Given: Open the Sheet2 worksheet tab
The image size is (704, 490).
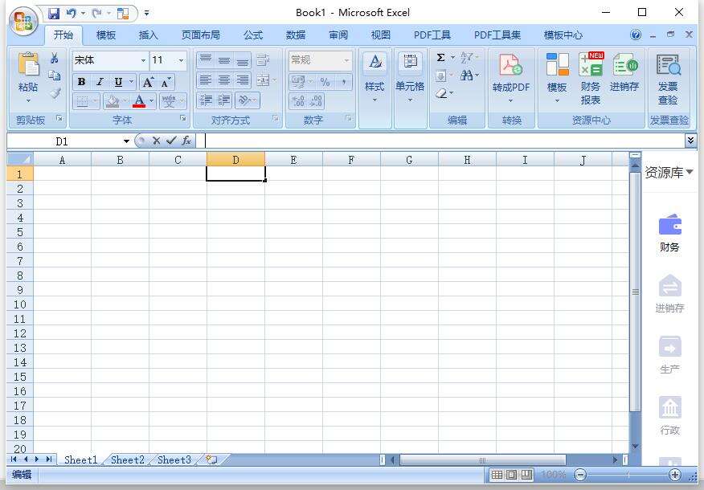Looking at the screenshot, I should click(x=128, y=459).
